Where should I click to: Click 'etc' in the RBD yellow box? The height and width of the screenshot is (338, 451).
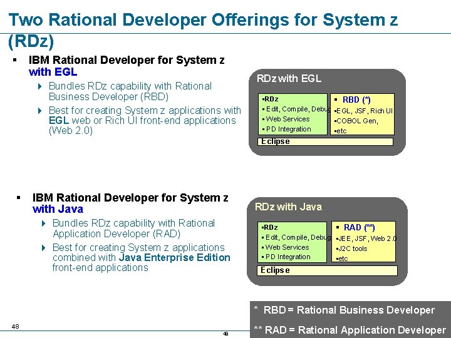(x=341, y=131)
